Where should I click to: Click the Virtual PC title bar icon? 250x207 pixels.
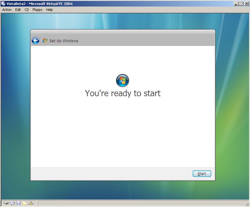pyautogui.click(x=3, y=3)
